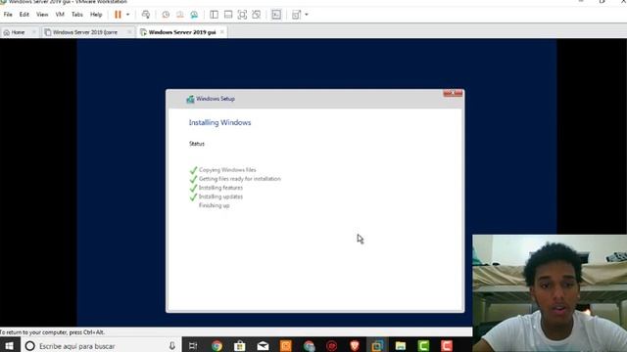
Task: Open Task View from the taskbar
Action: click(x=193, y=345)
